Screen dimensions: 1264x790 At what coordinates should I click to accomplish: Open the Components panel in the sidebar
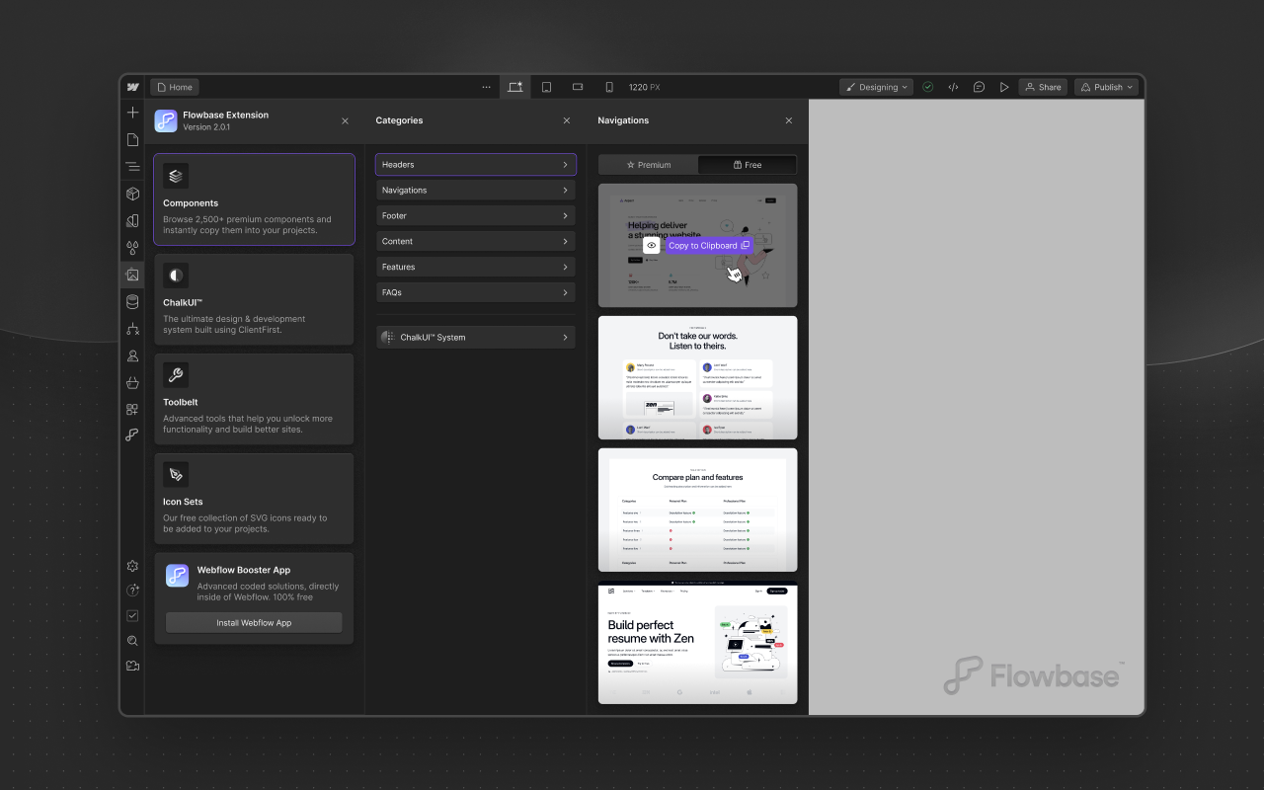pos(132,194)
